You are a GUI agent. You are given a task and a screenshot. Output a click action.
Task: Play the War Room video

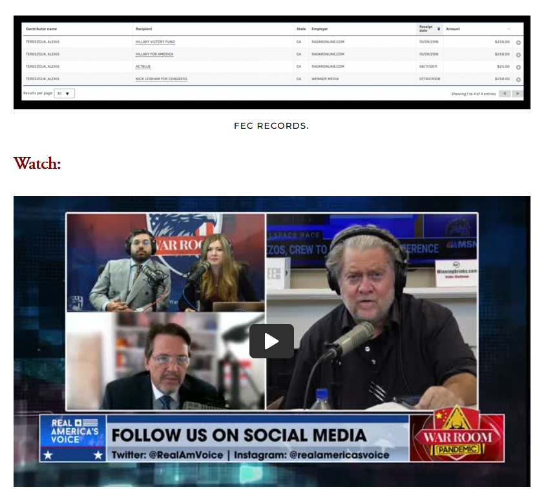tap(271, 341)
